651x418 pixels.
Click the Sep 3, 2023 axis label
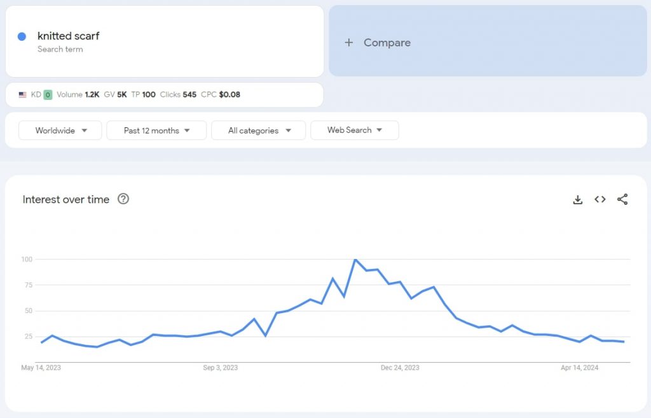pos(221,368)
